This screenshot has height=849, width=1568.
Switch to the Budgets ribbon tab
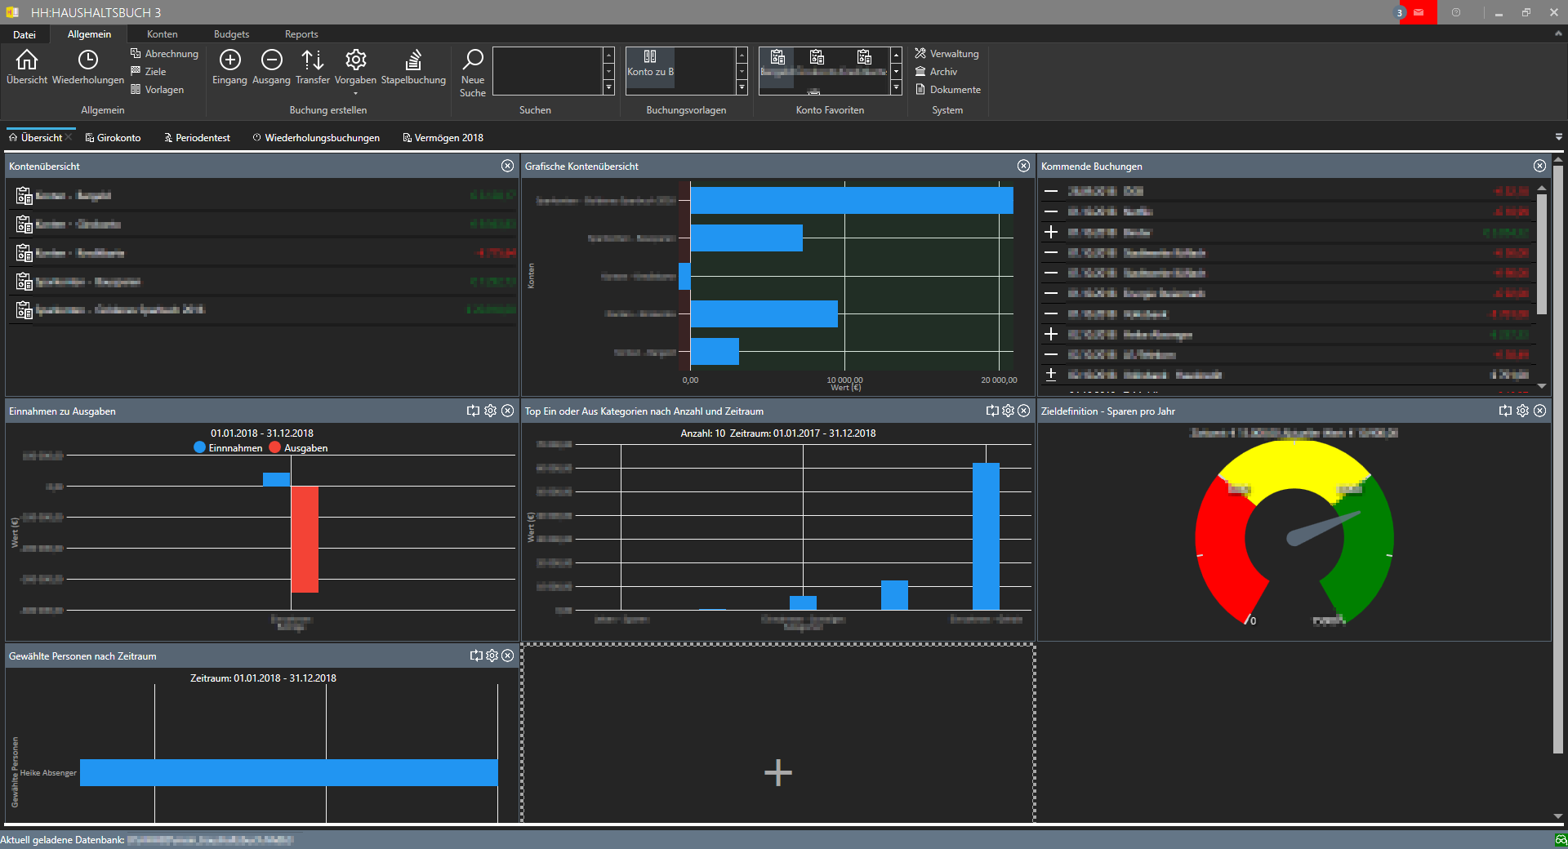click(x=231, y=34)
